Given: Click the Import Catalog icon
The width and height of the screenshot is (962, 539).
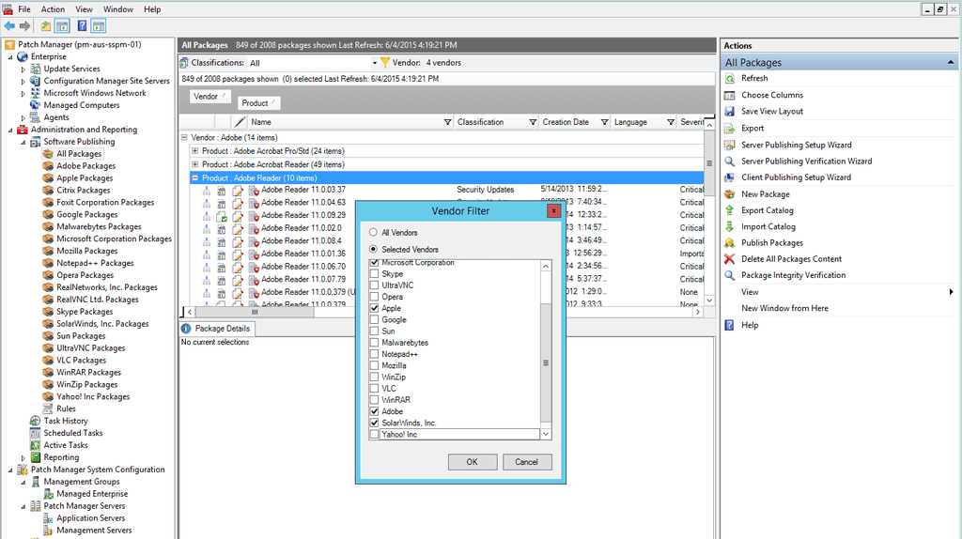Looking at the screenshot, I should pos(729,226).
